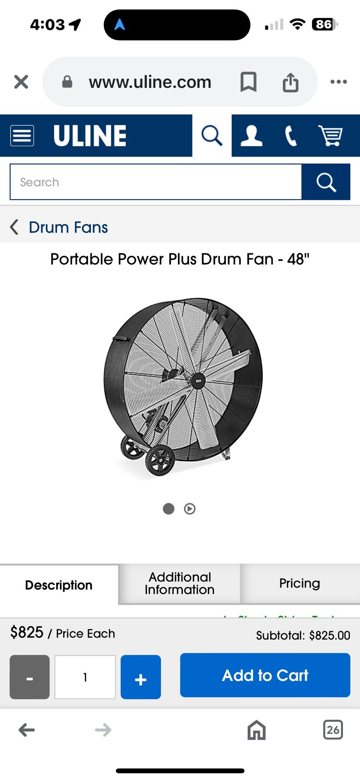Viewport: 360px width, 781px height.
Task: Select the Description tab
Action: tap(59, 585)
